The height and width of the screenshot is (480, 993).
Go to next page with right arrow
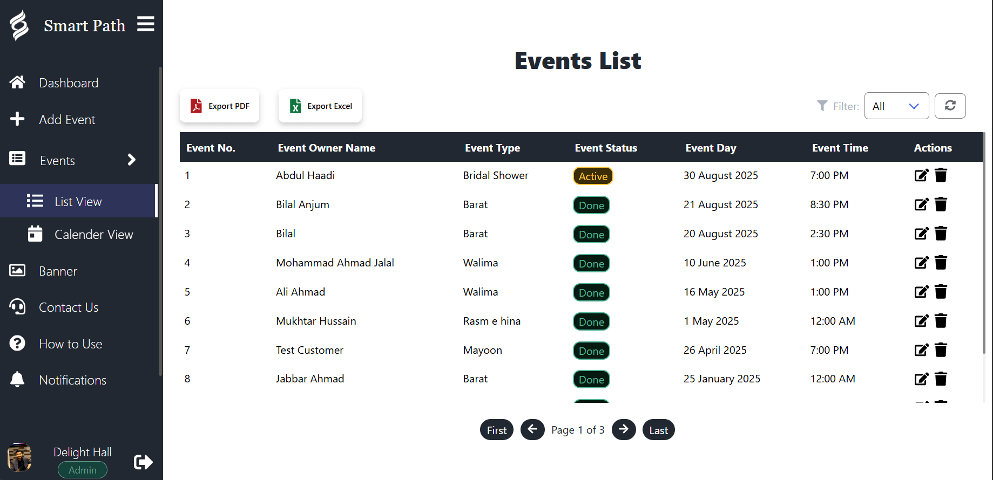point(624,430)
